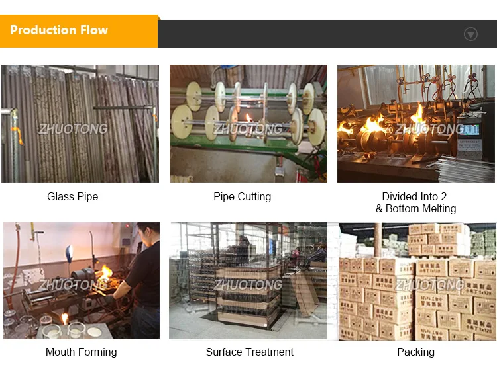The width and height of the screenshot is (497, 369).
Task: Open the Glass Pipe photo
Action: 80,124
